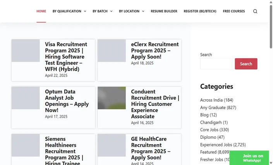The image size is (273, 165).
Task: Click the red Search button
Action: (x=246, y=64)
